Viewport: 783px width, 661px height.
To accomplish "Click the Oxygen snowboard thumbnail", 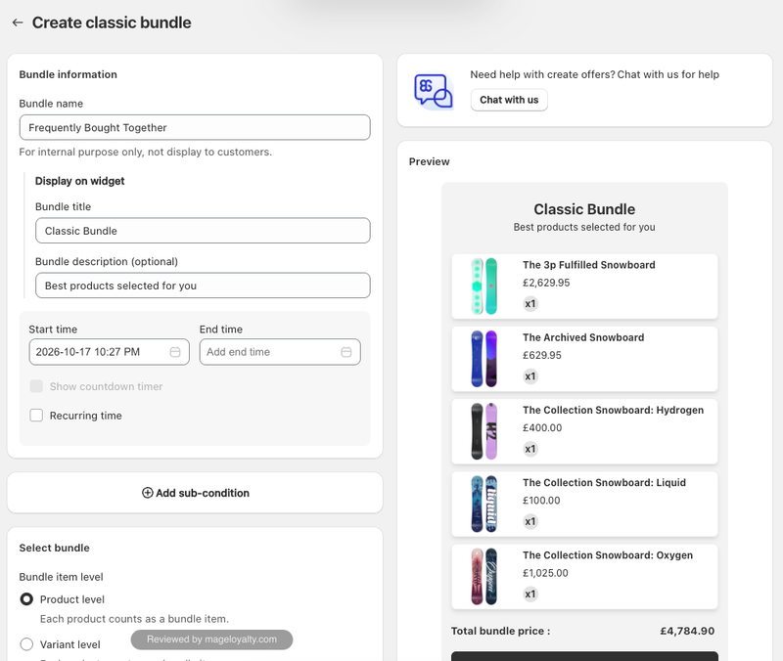I will 484,577.
